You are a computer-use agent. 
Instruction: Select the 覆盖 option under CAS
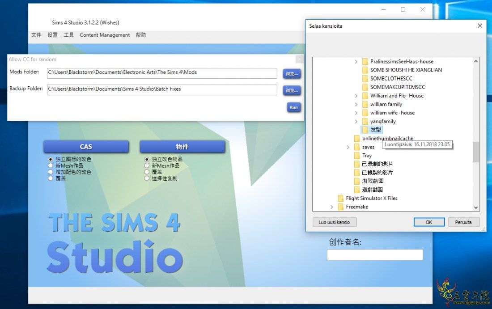50,178
